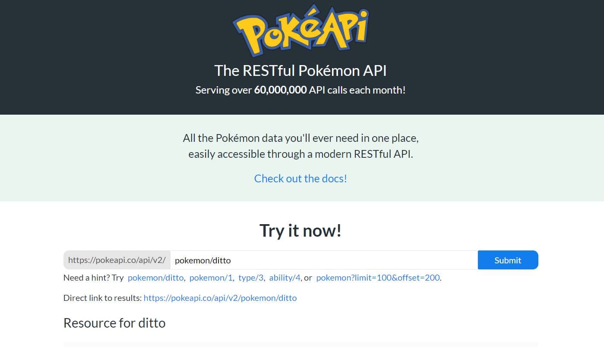604x347 pixels.
Task: Try the ability/4 hint link
Action: [x=285, y=278]
